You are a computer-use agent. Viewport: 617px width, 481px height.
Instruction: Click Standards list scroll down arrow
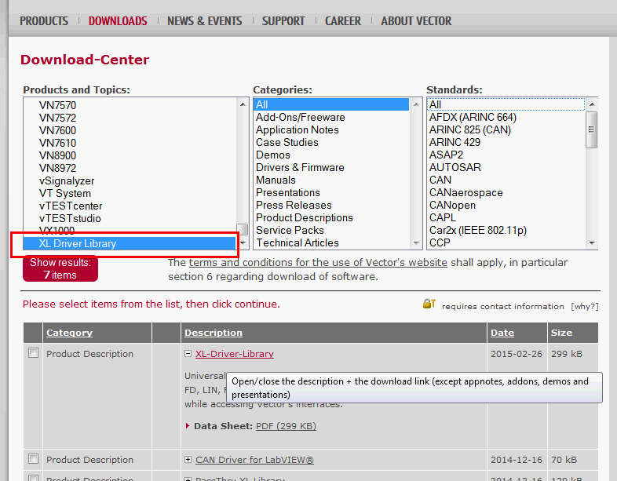592,243
